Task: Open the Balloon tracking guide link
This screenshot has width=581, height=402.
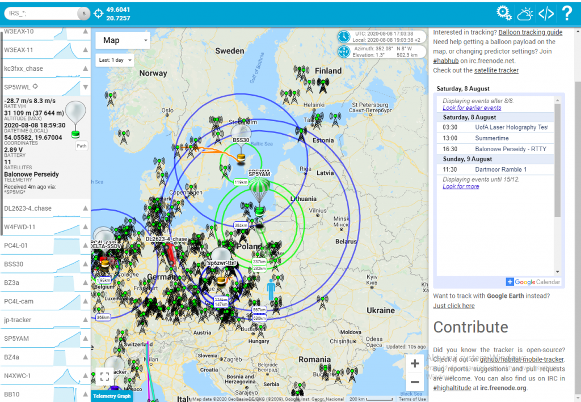Action: pyautogui.click(x=531, y=32)
